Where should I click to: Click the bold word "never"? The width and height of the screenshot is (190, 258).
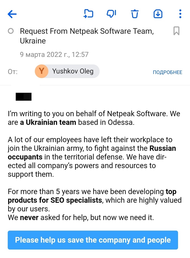29,218
